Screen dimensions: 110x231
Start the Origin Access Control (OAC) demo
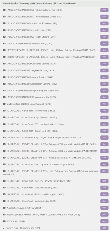105,171
